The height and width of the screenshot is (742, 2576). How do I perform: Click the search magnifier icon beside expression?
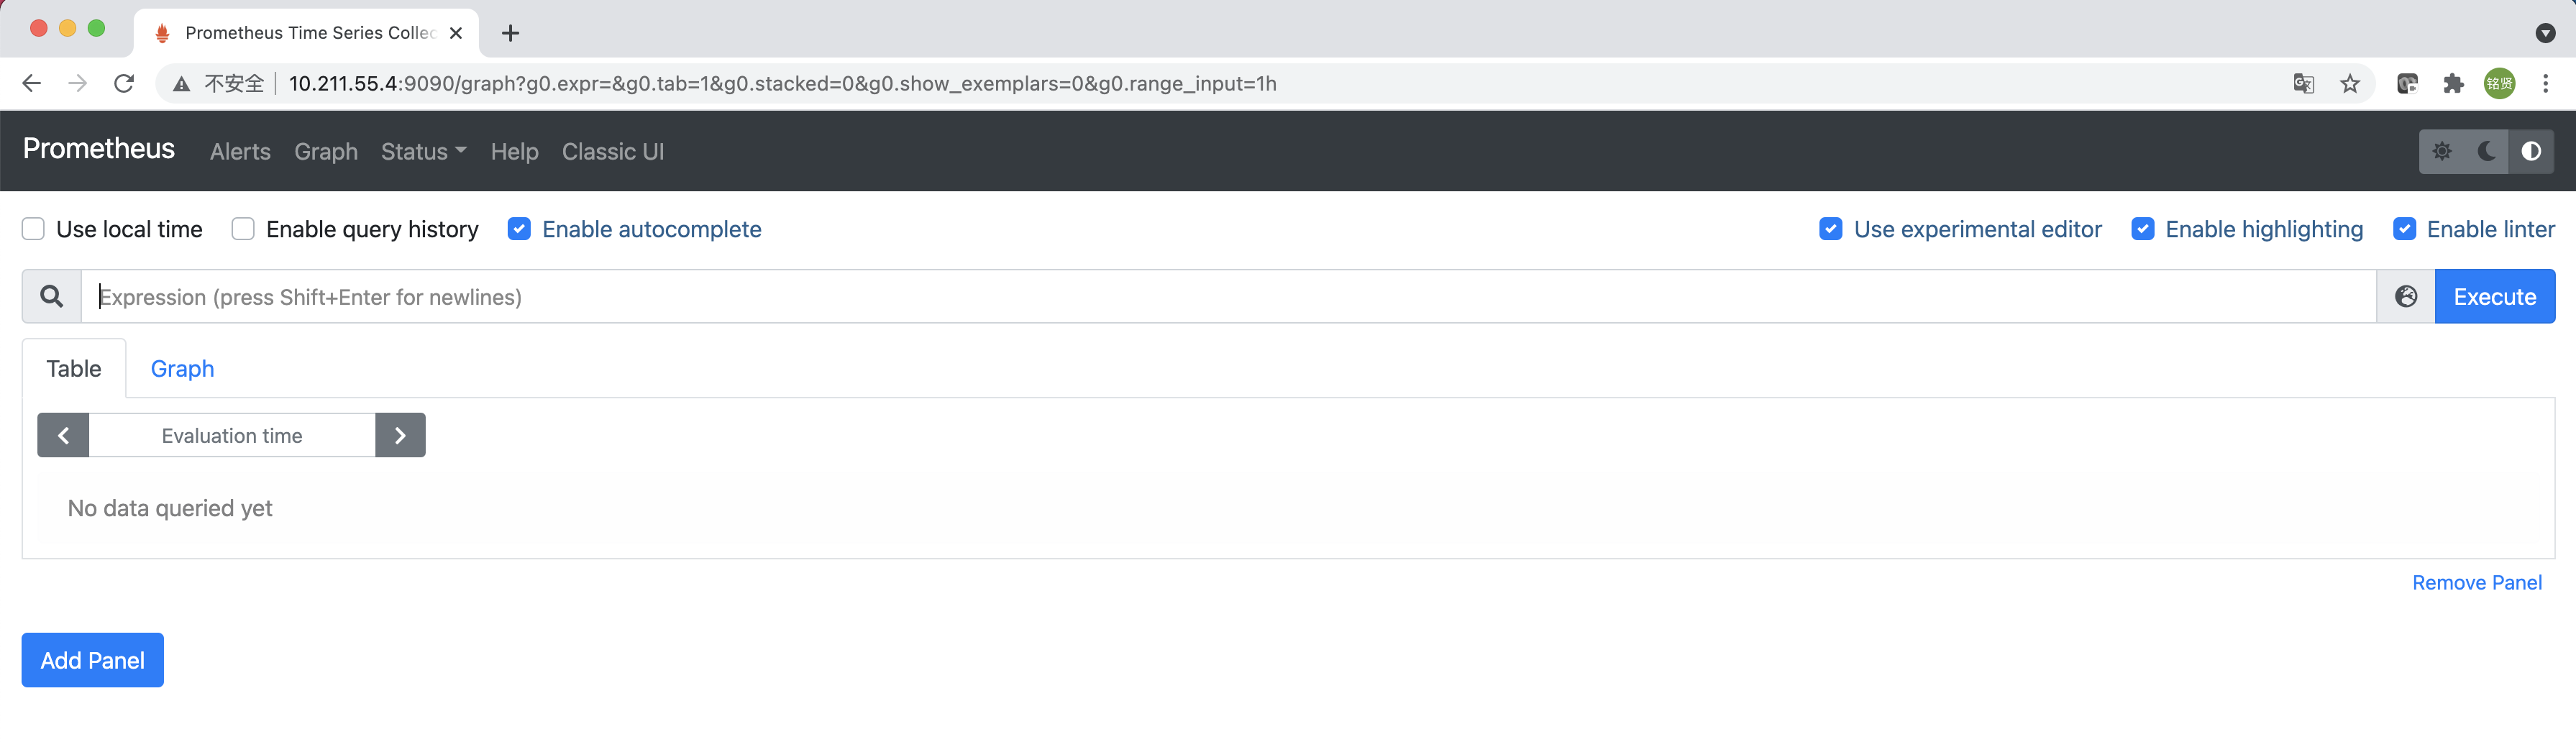(52, 296)
